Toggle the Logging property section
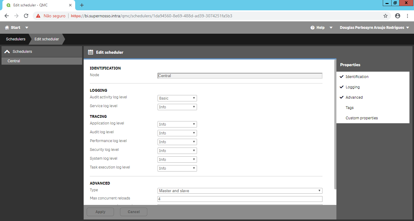414x221 pixels. pyautogui.click(x=373, y=87)
